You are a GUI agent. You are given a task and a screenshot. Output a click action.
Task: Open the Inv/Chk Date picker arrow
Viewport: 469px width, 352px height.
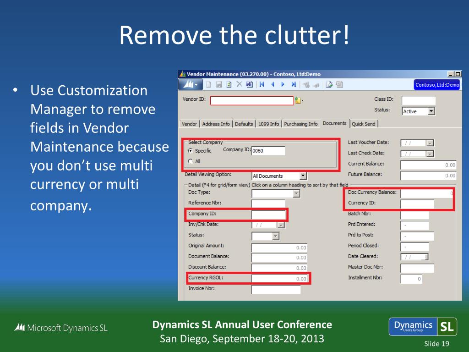point(281,225)
